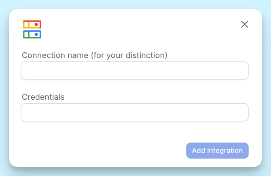Place the cursor in the second text input
This screenshot has width=271, height=176.
134,112
